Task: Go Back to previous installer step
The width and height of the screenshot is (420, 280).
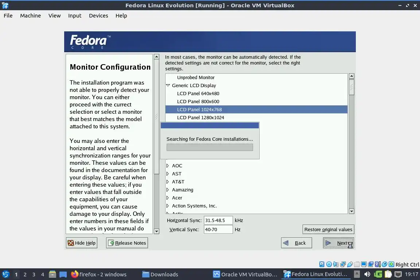Action: click(296, 243)
